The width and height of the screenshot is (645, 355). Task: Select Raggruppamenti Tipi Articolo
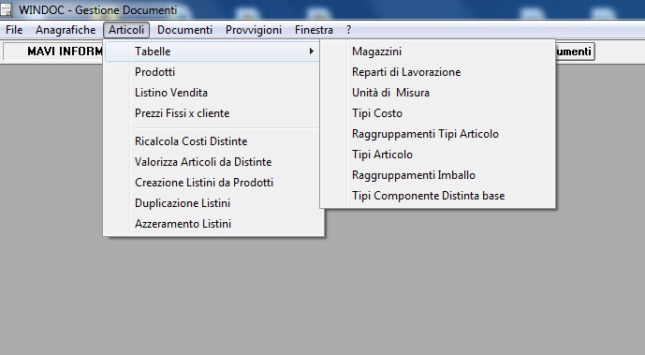438,134
